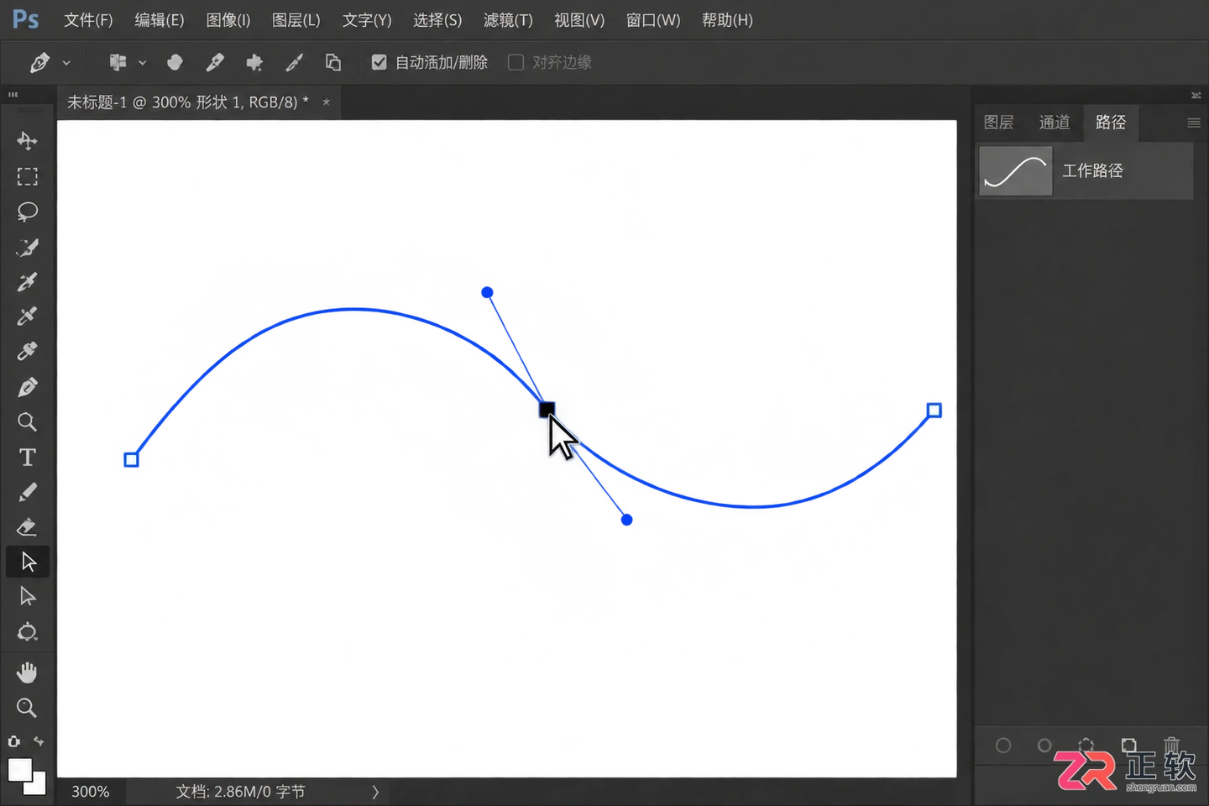Click the lower direction handle dot
The width and height of the screenshot is (1209, 806).
pos(626,520)
